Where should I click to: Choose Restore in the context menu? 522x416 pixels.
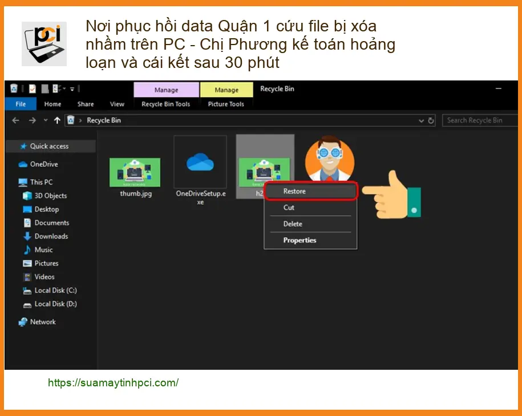coord(311,191)
